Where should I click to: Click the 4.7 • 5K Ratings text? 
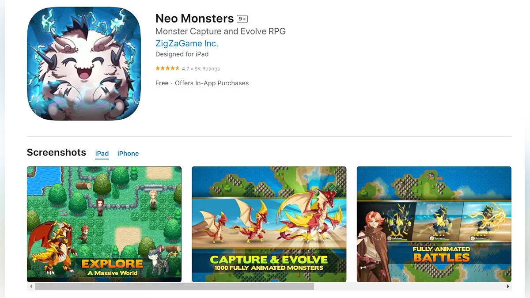click(x=201, y=69)
